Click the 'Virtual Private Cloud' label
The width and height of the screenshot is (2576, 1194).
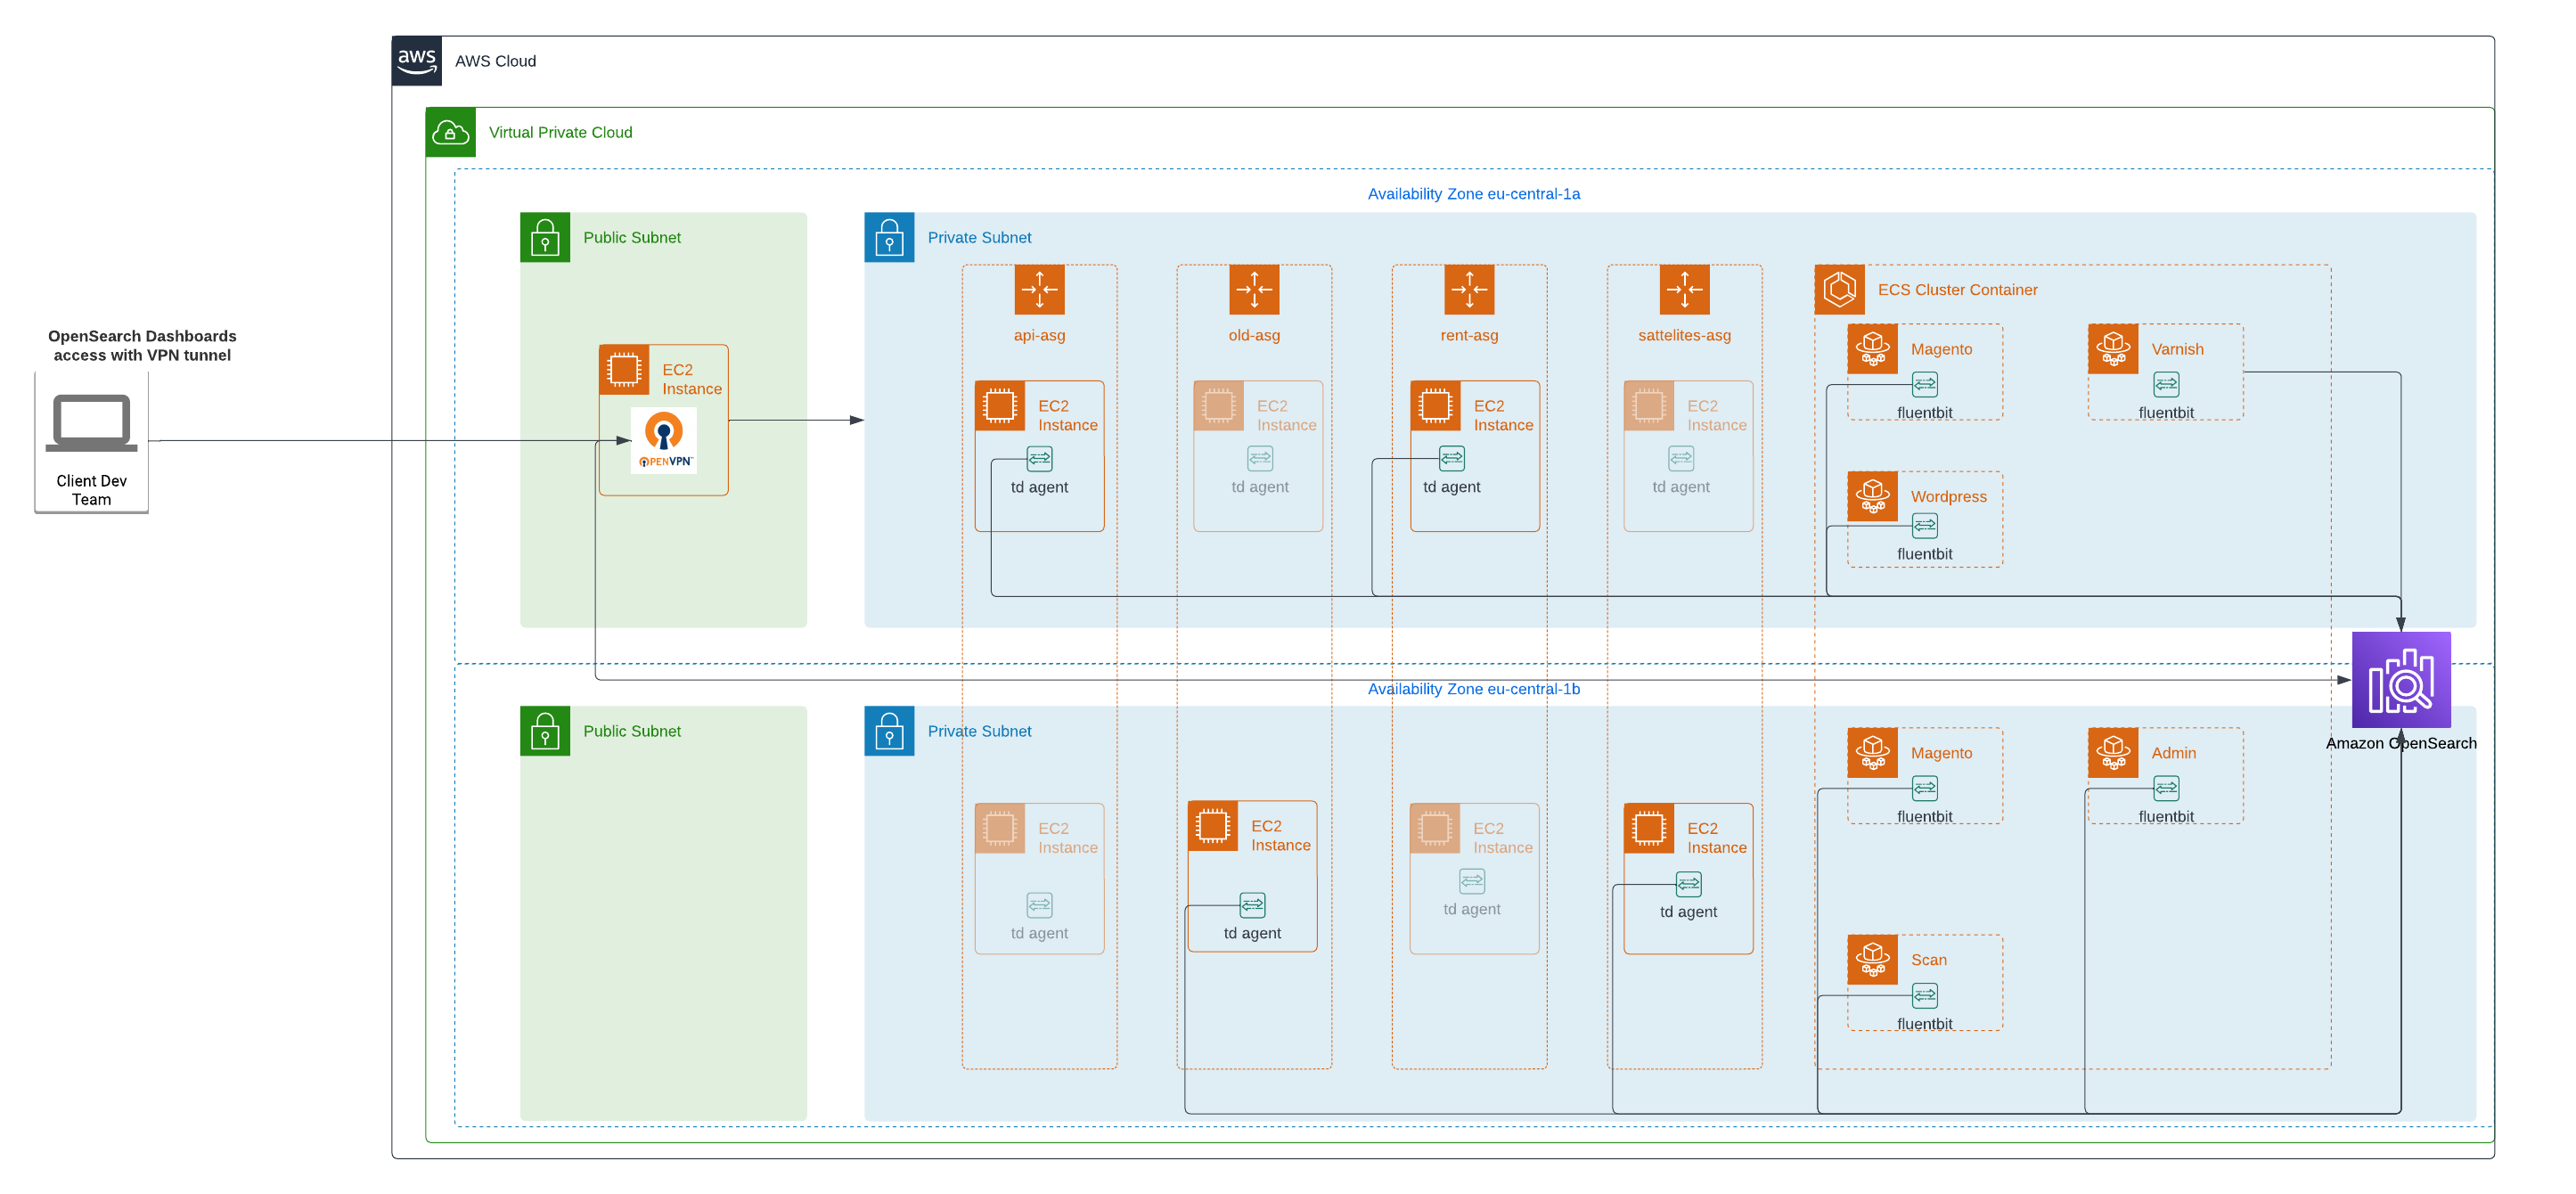561,132
